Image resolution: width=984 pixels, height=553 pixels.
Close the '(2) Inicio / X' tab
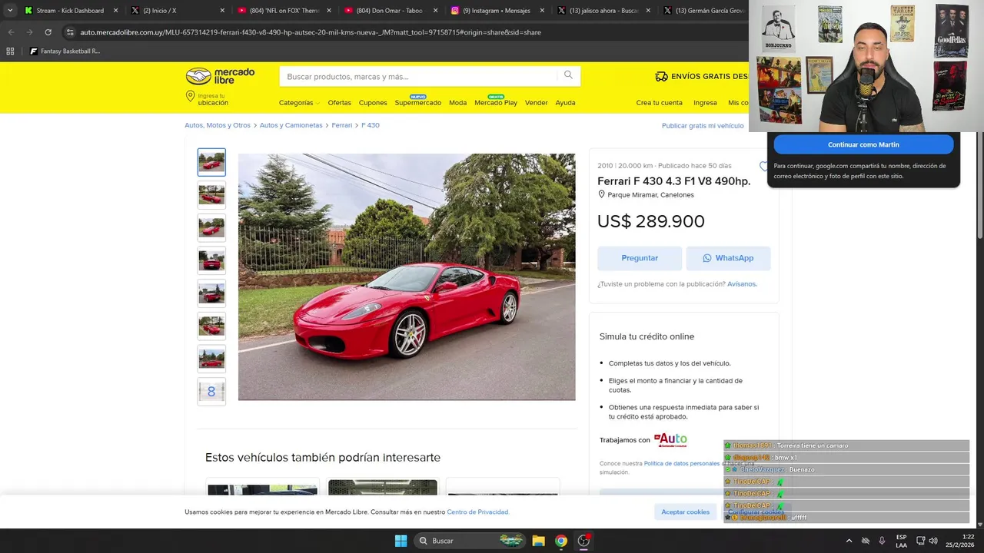222,11
